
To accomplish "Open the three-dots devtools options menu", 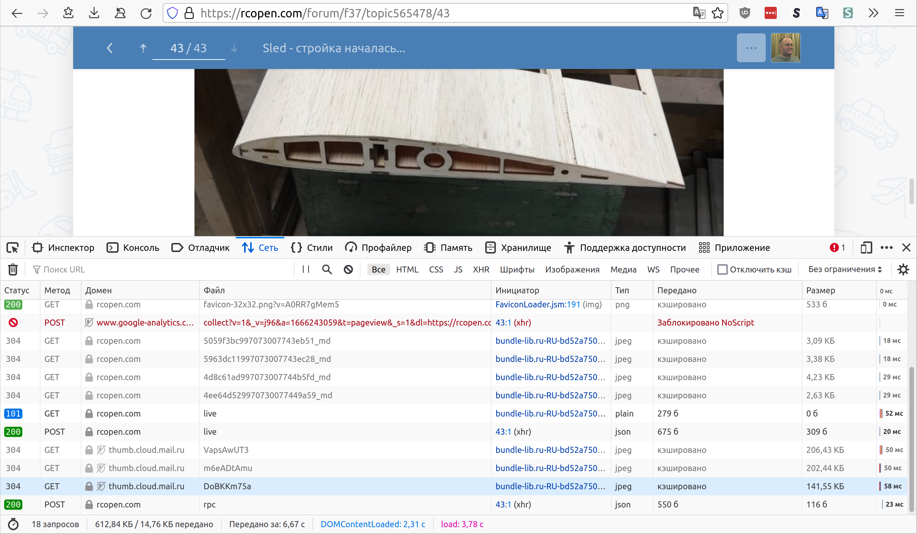I will click(886, 248).
